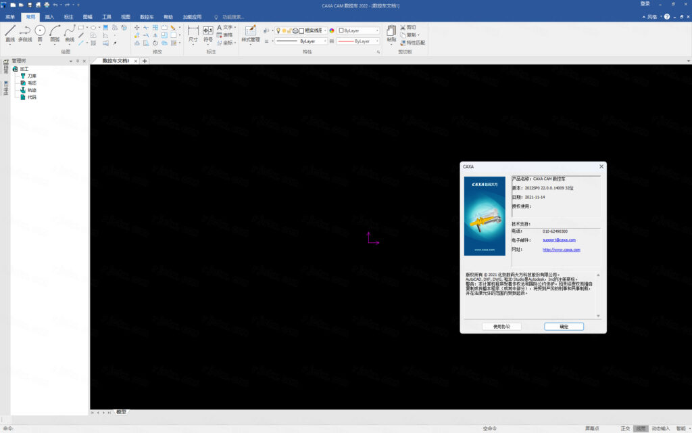Image resolution: width=692 pixels, height=433 pixels.
Task: Toggle 动态输入 dynamic input
Action: 661,428
